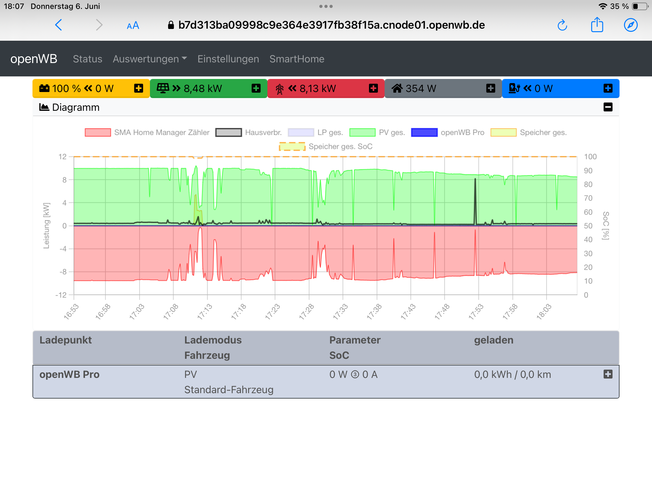Toggle openWB Pro legend series
Image resolution: width=652 pixels, height=489 pixels.
point(448,132)
